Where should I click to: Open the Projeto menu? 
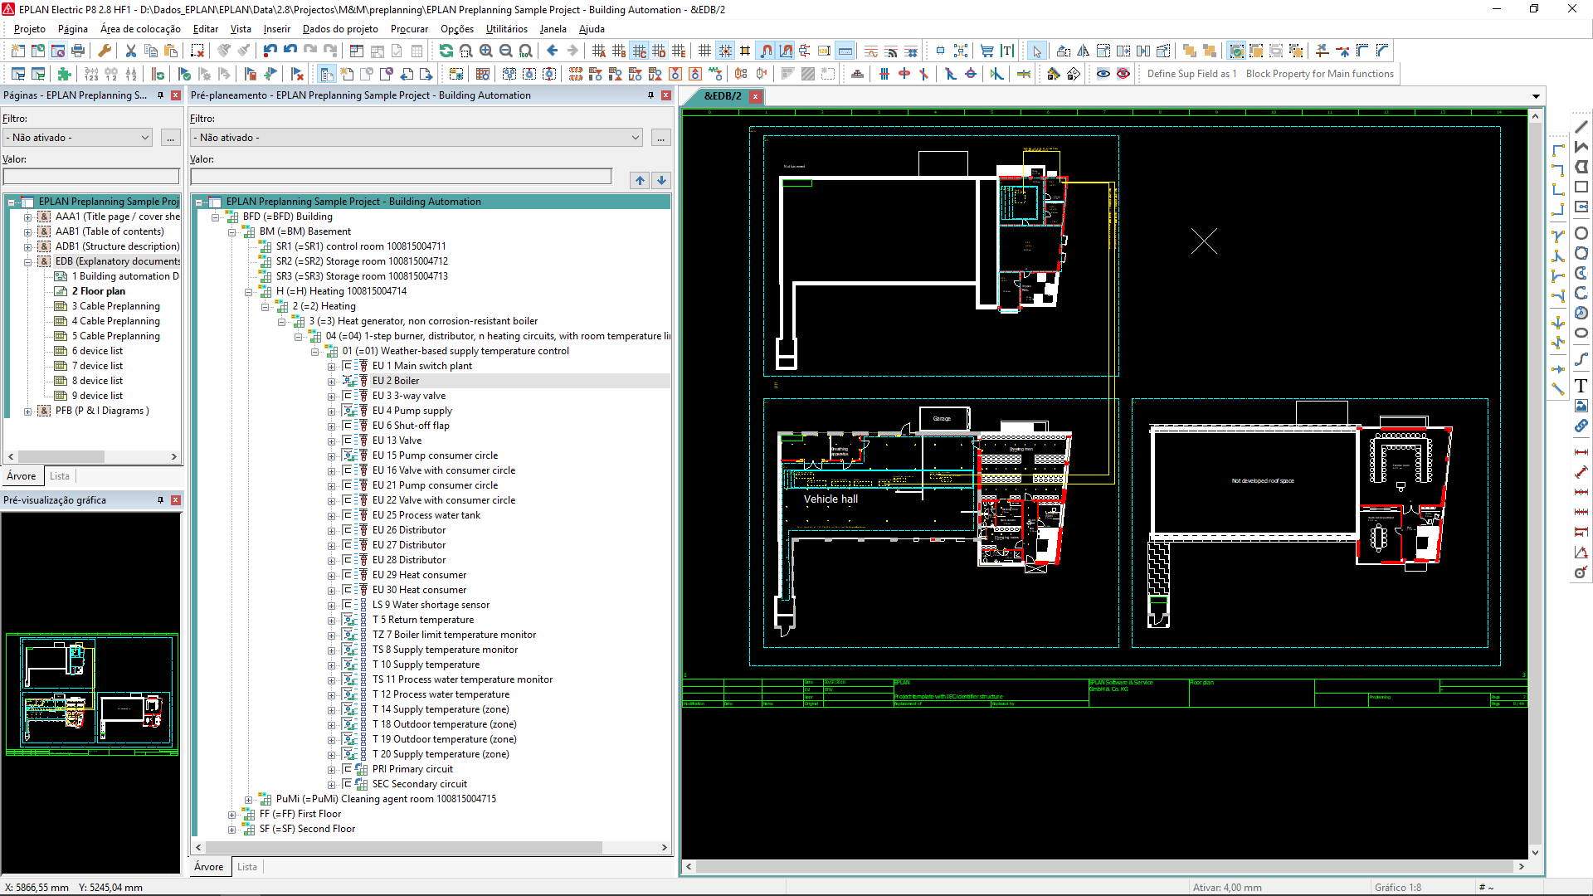pos(30,29)
